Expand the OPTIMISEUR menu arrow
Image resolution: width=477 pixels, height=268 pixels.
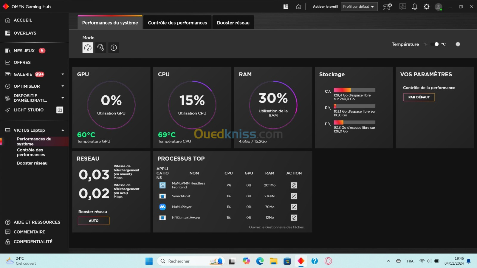[63, 86]
